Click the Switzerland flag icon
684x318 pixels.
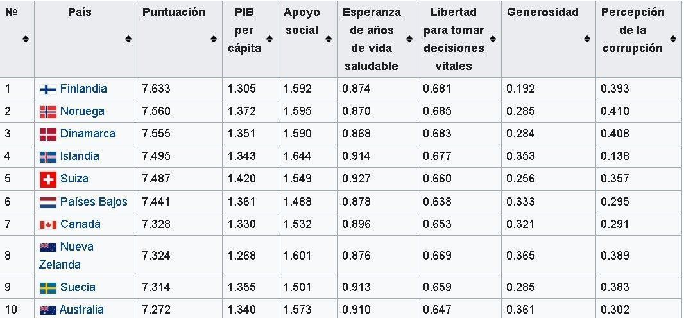[48, 179]
